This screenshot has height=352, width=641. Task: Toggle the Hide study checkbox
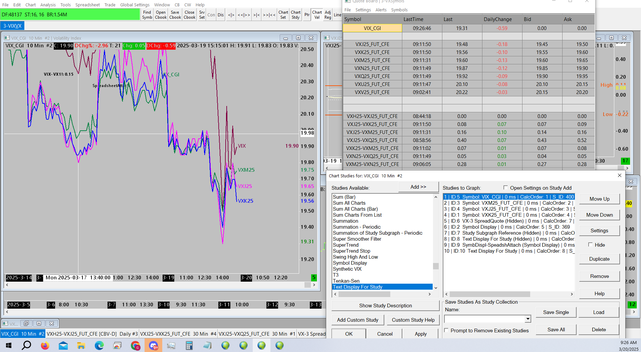pos(590,245)
